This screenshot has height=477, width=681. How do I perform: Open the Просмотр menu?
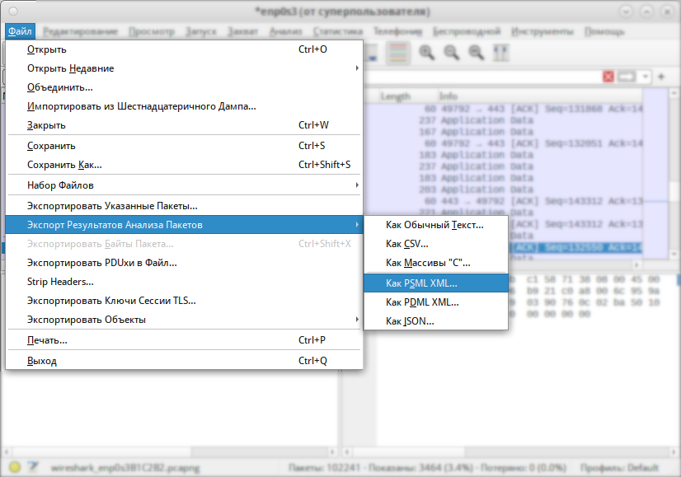pyautogui.click(x=152, y=31)
